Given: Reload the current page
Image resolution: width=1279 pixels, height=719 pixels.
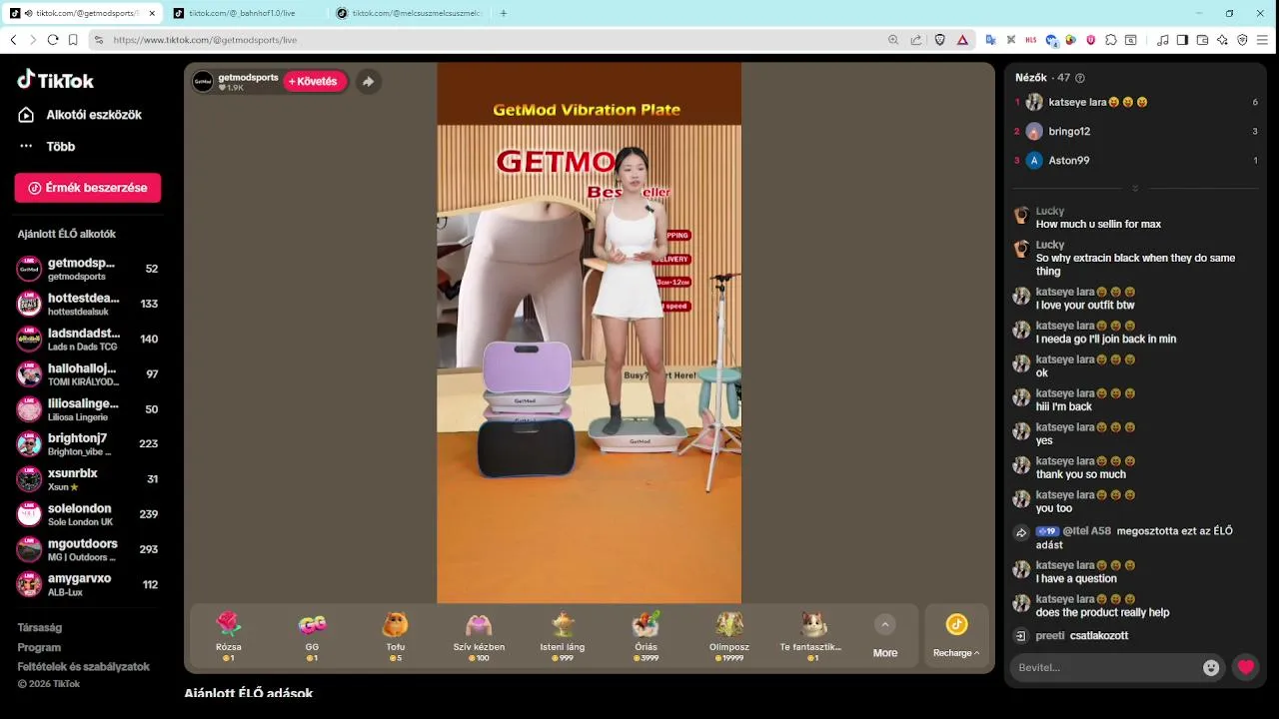Looking at the screenshot, I should 53,40.
